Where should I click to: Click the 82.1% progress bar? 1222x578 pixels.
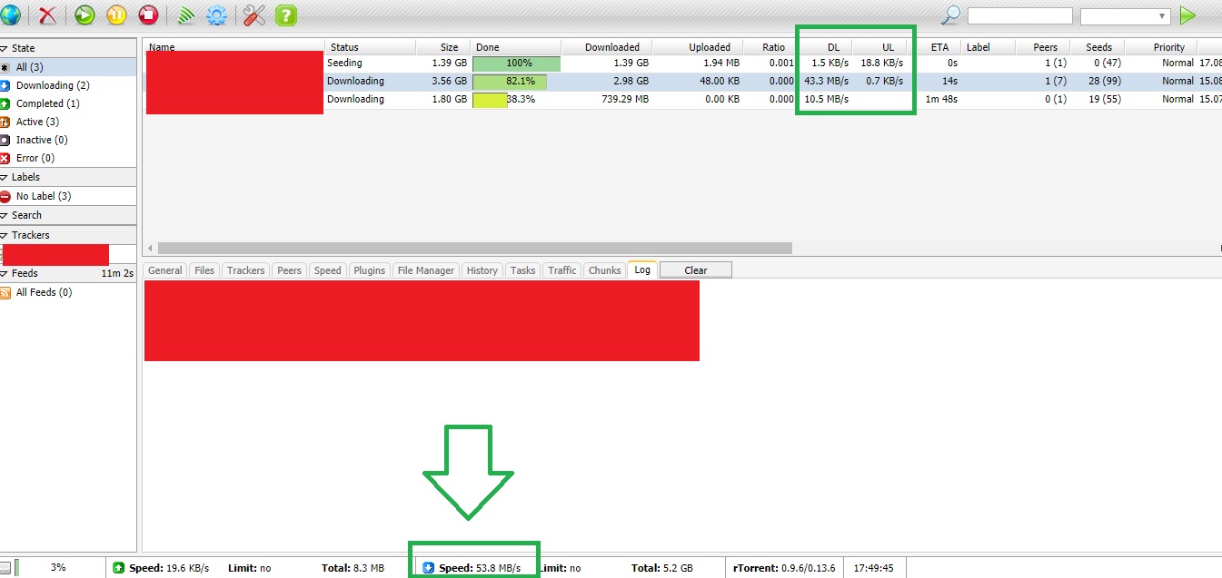pyautogui.click(x=516, y=82)
